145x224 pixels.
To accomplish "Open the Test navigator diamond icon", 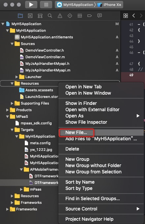I will pyautogui.click(x=70, y=16).
